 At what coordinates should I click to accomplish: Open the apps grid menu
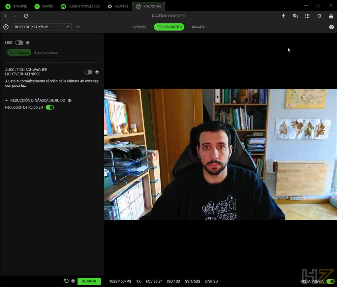point(307,16)
